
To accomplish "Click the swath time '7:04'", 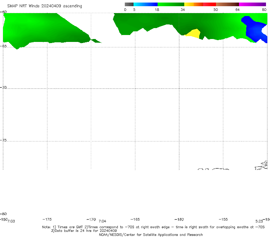I will [x=102, y=221].
